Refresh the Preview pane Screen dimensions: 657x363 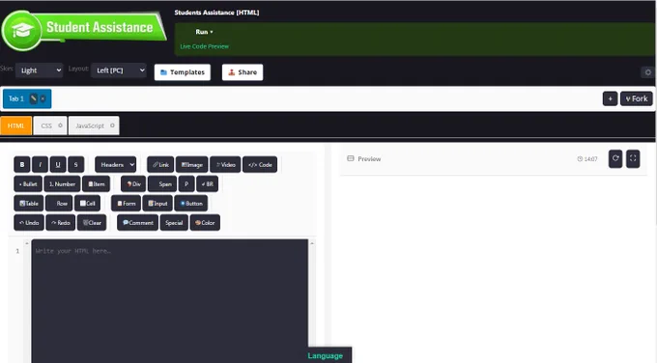click(615, 158)
